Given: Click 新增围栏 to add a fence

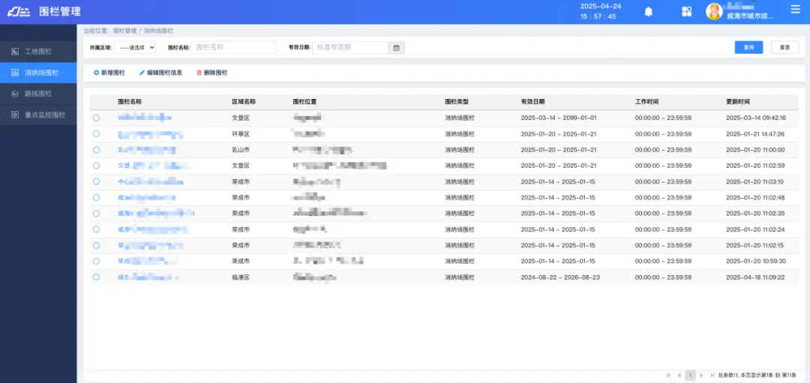Looking at the screenshot, I should pyautogui.click(x=109, y=73).
